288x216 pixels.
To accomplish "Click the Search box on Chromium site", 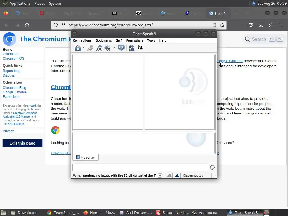I will (x=264, y=39).
